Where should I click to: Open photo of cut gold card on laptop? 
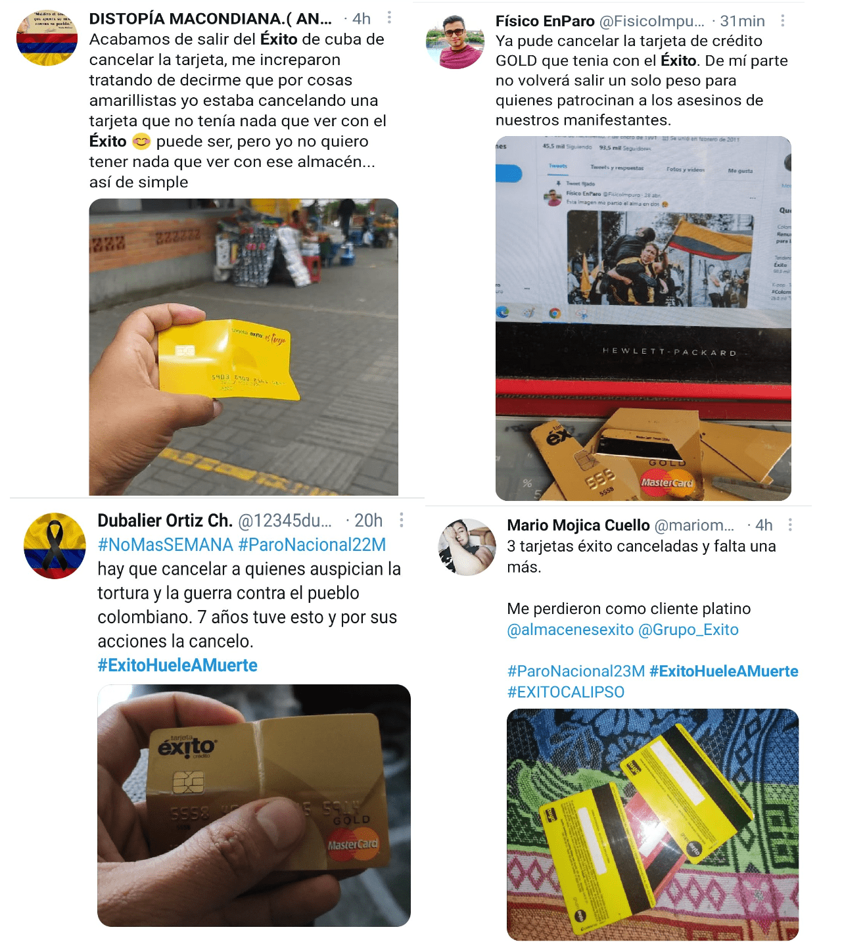[x=643, y=319]
